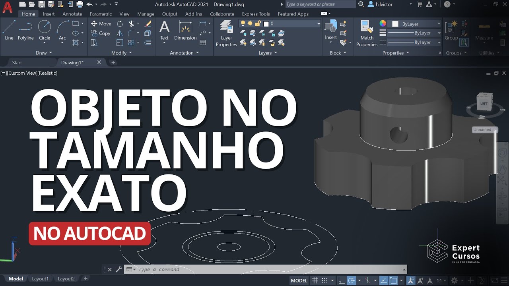
Task: Open the layer 0 dropdown list
Action: click(319, 24)
